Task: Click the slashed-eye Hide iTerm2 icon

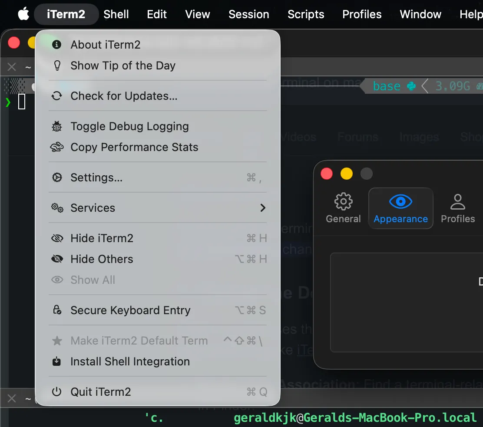Action: click(x=57, y=238)
